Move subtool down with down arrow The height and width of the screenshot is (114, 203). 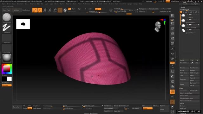point(197,60)
